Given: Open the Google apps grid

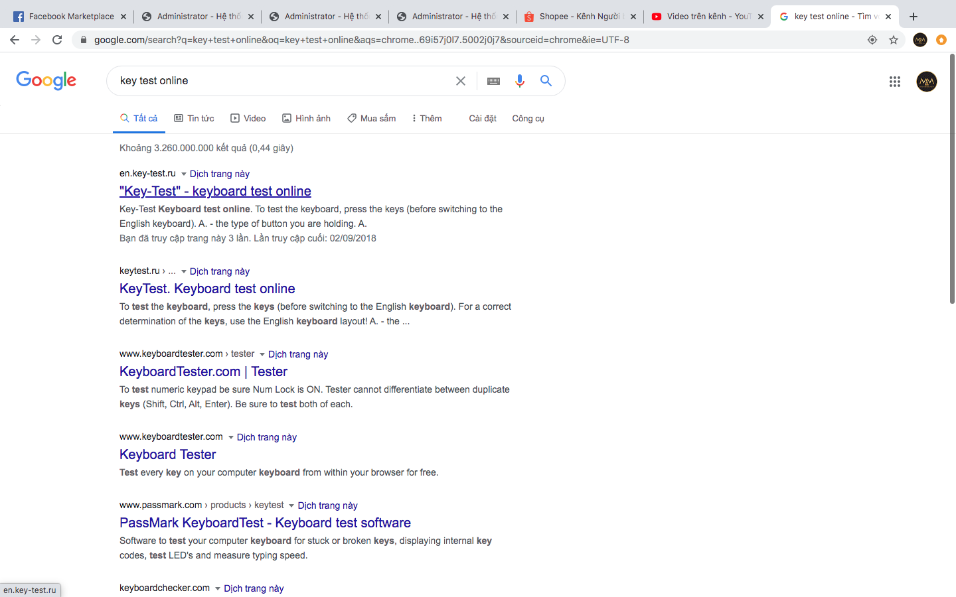Looking at the screenshot, I should pos(895,82).
